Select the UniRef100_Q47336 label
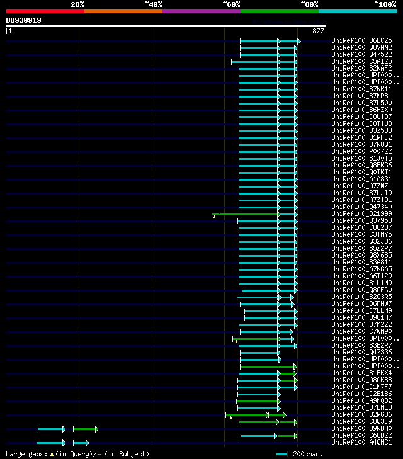The height and width of the screenshot is (459, 403). [361, 352]
